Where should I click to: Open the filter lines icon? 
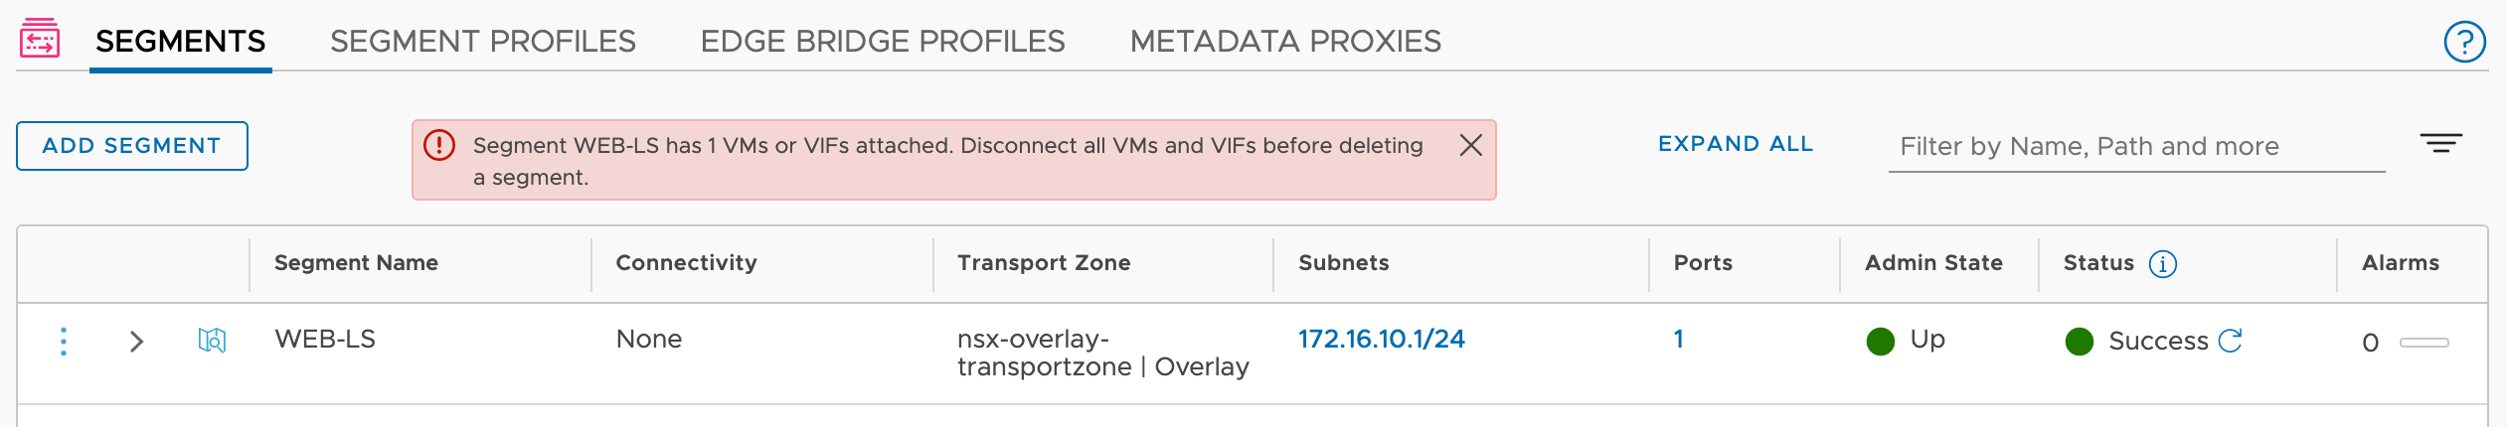click(2441, 144)
